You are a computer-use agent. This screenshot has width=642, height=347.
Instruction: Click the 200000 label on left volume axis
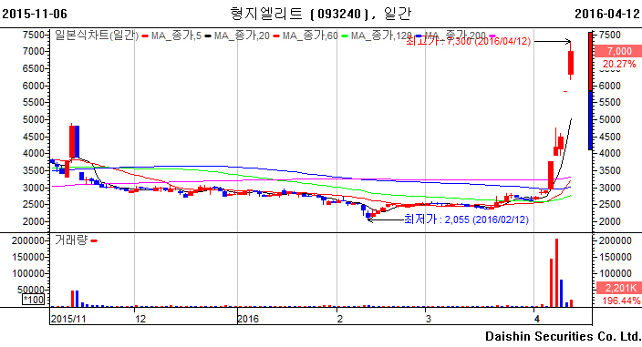(28, 240)
